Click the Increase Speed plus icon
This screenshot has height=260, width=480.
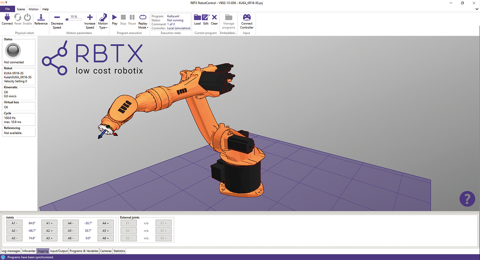tap(90, 17)
